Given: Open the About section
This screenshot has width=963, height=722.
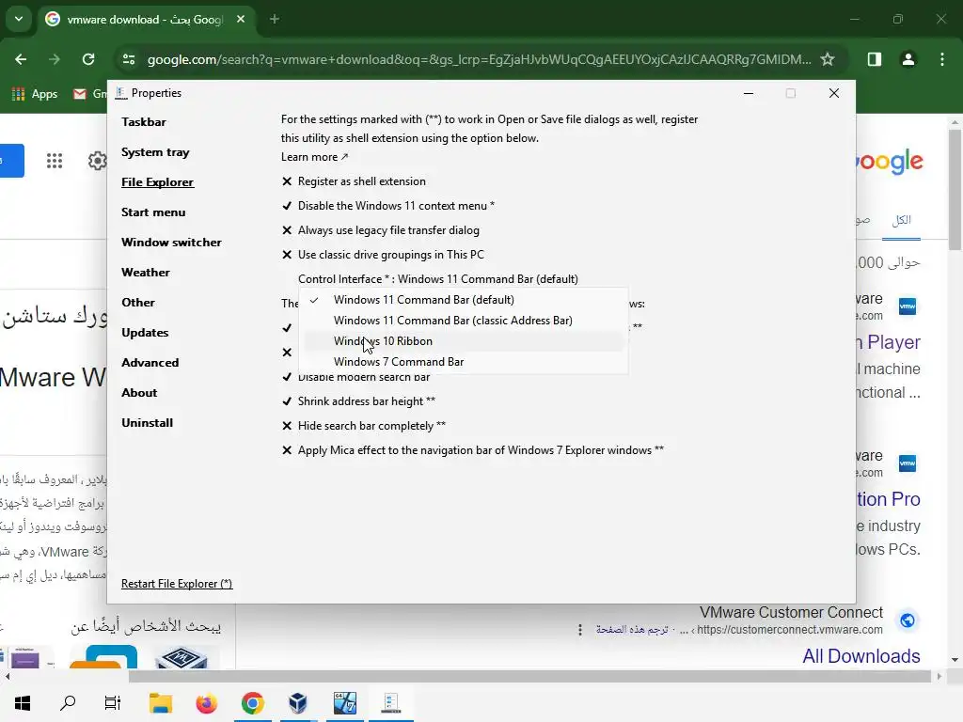Looking at the screenshot, I should (139, 392).
